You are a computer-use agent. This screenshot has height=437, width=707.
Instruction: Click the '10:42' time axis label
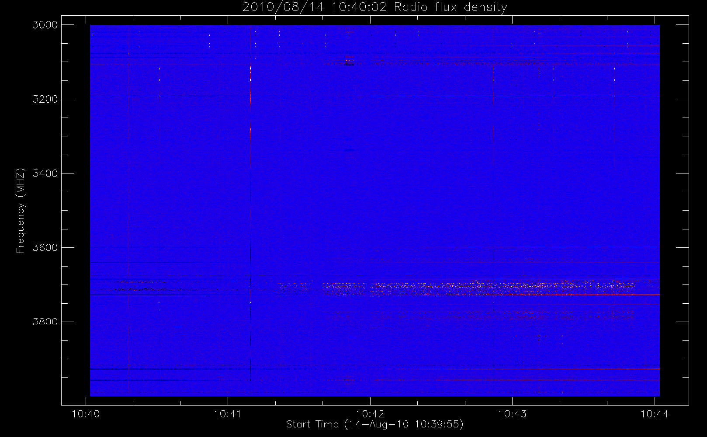pyautogui.click(x=370, y=414)
